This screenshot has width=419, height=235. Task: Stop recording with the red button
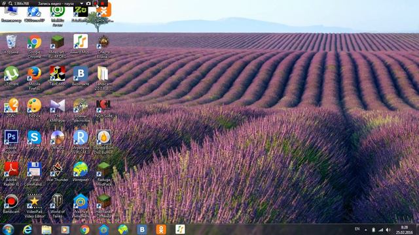103,3
